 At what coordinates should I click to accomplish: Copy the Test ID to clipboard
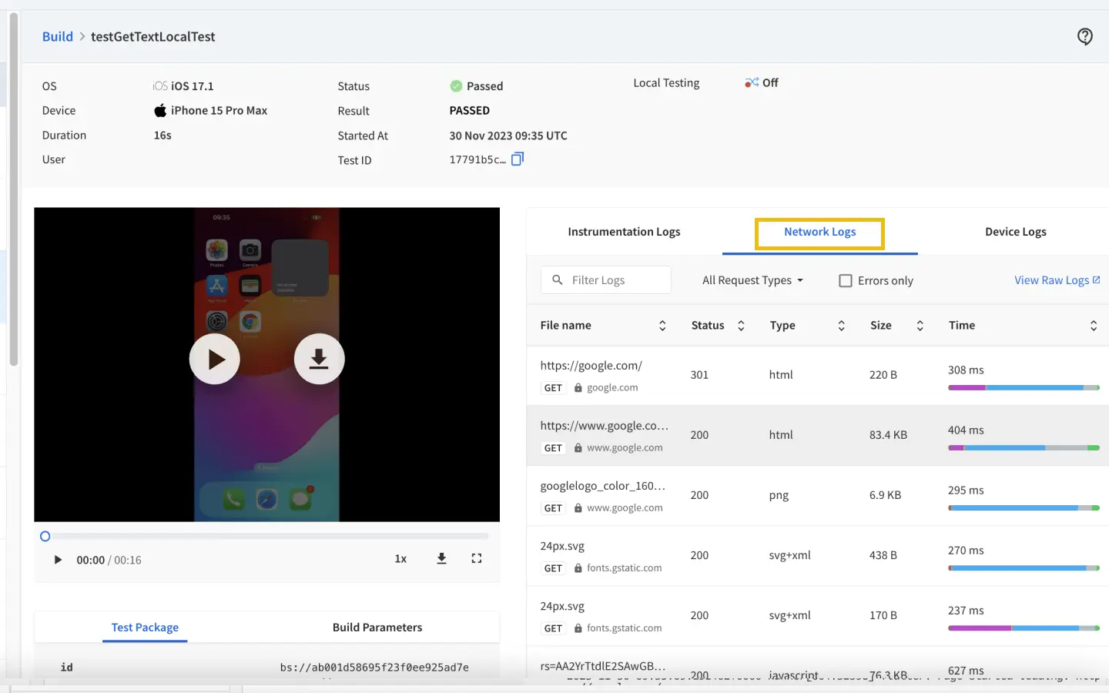518,159
